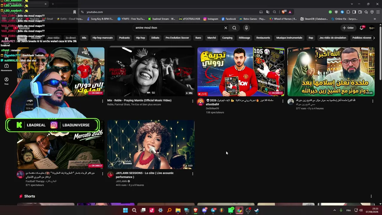This screenshot has height=215, width=382.
Task: Open the Praying Mantis music video thumbnail
Action: coord(151,72)
